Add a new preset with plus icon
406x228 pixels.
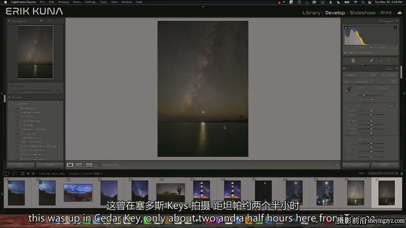pyautogui.click(x=61, y=98)
